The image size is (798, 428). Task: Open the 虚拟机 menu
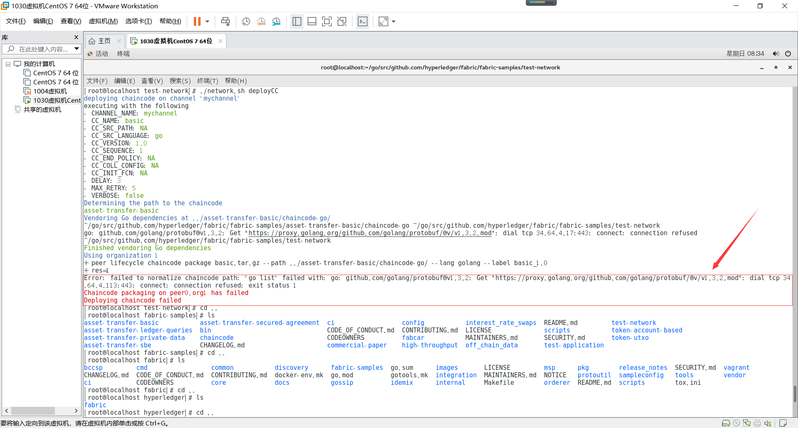(x=103, y=21)
